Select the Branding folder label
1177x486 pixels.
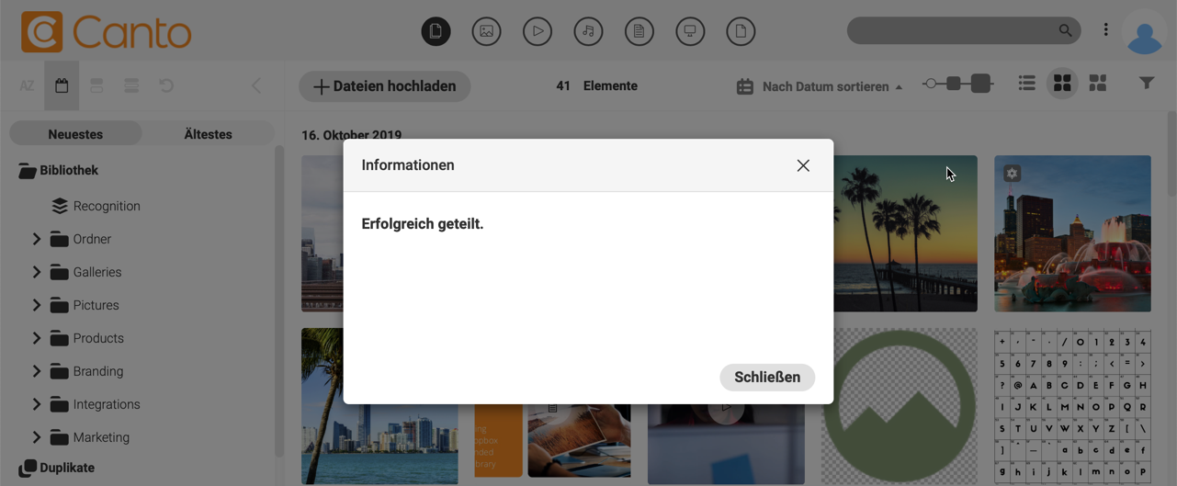(x=98, y=371)
